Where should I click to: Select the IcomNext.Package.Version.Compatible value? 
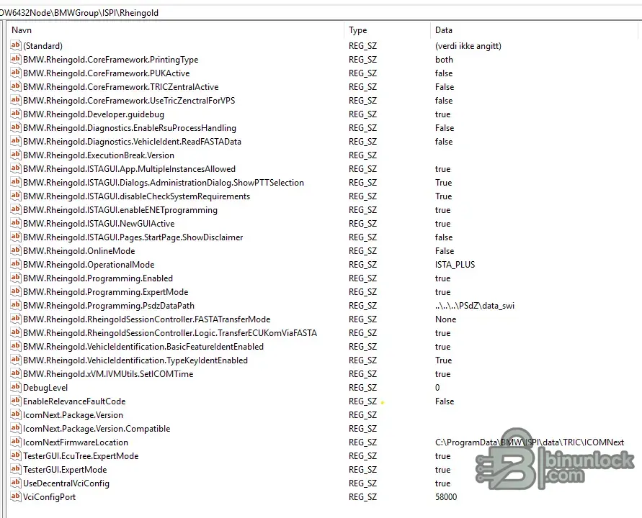pyautogui.click(x=97, y=429)
